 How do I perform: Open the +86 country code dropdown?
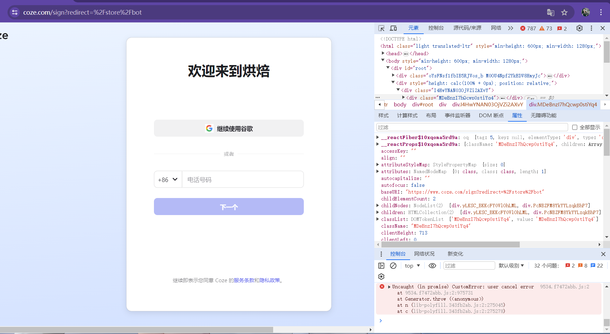pyautogui.click(x=168, y=179)
